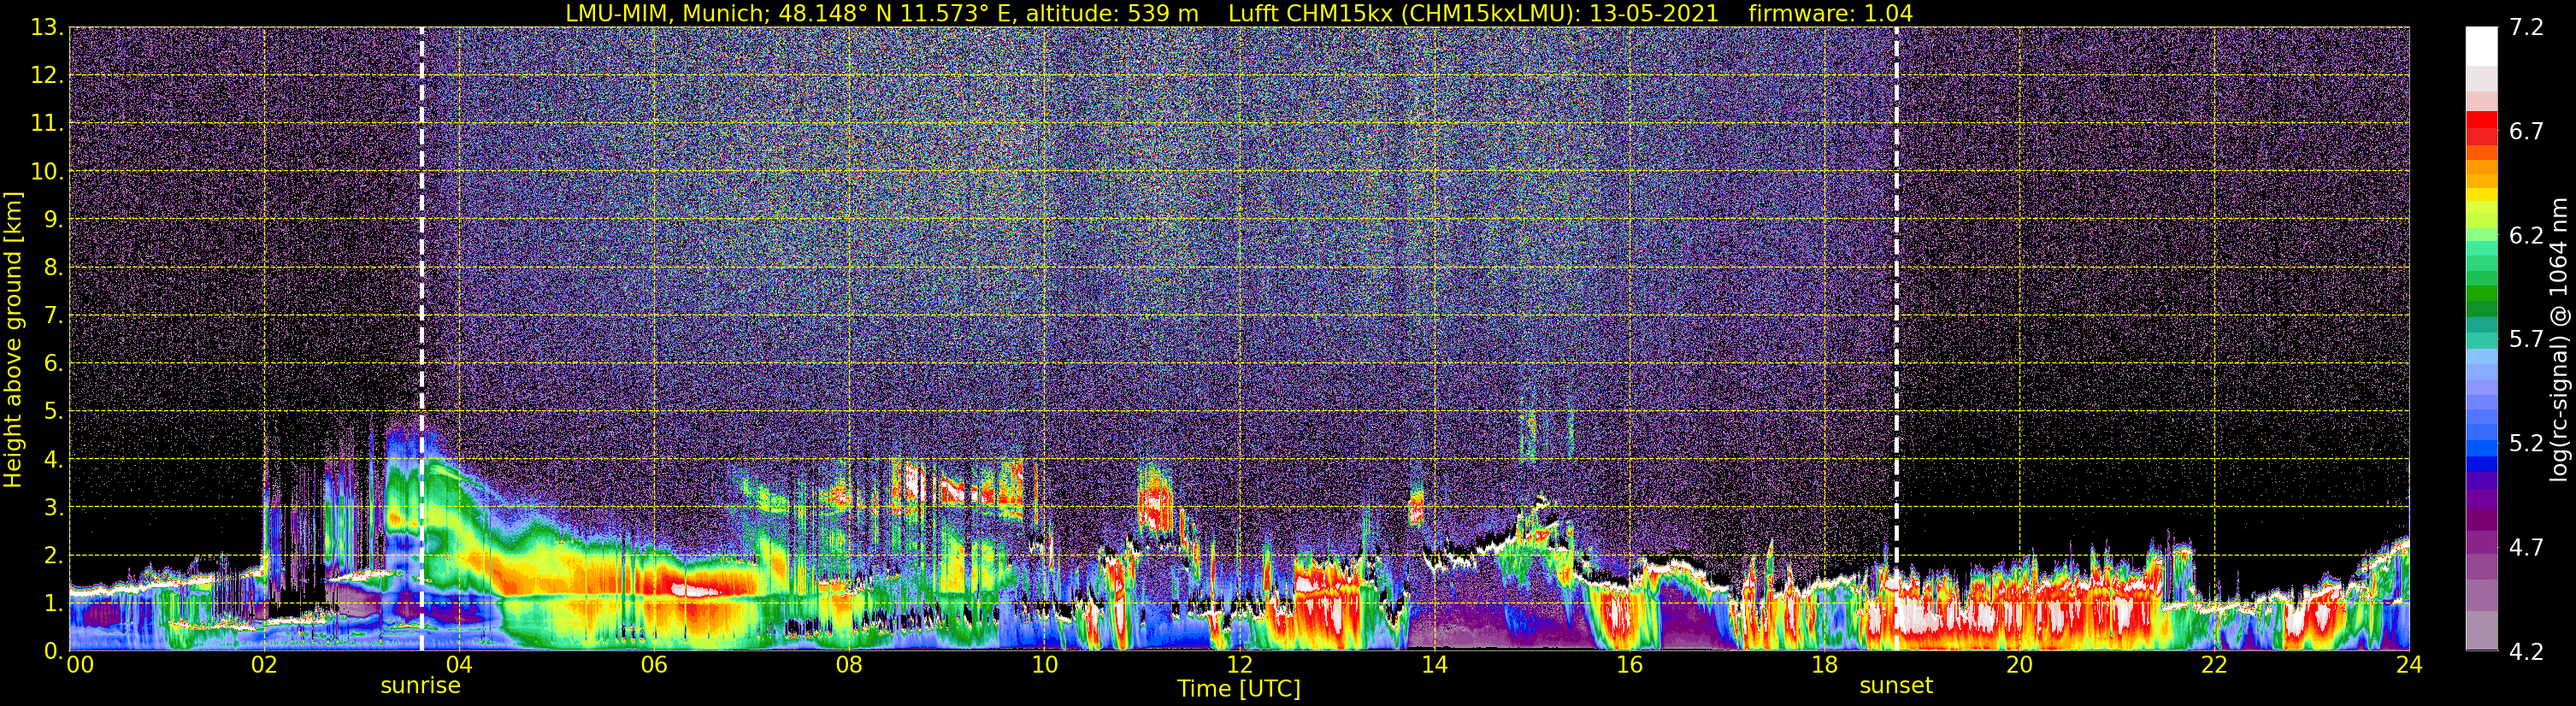The image size is (2576, 706).
Task: Click the 5. height tick label
Action: (x=53, y=412)
